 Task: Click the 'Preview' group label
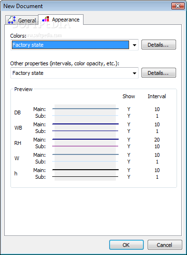(x=23, y=89)
